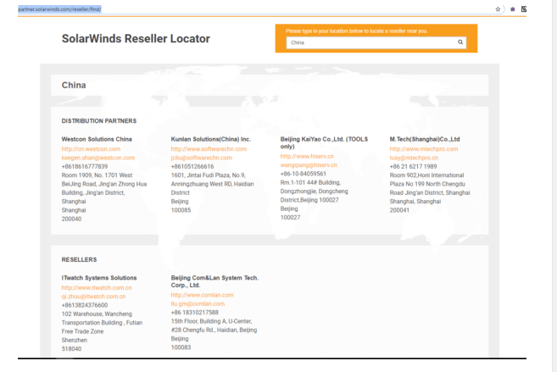Viewport: 557px width, 372px height.
Task: Click postal code 100083
Action: click(181, 347)
